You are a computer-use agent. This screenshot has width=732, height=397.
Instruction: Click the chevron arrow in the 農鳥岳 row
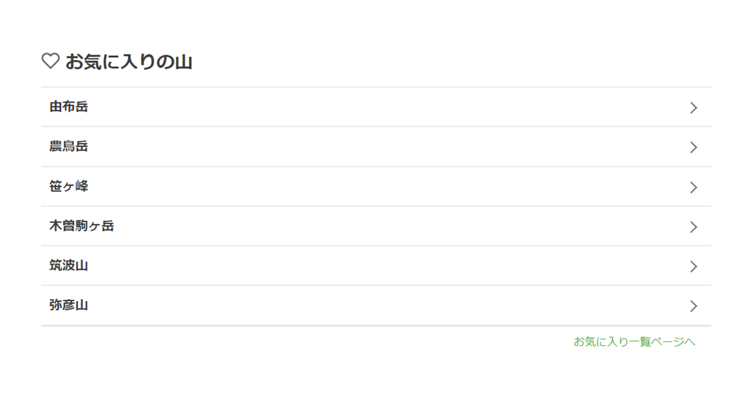click(x=693, y=147)
